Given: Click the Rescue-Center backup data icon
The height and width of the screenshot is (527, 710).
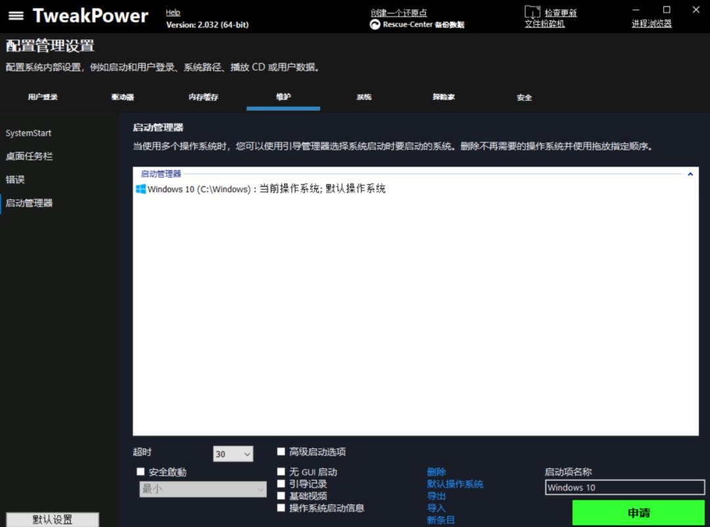Looking at the screenshot, I should point(374,24).
